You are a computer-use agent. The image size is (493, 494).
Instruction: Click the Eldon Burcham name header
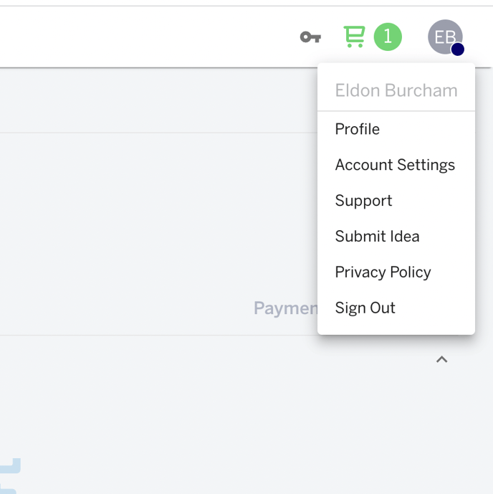pyautogui.click(x=396, y=90)
